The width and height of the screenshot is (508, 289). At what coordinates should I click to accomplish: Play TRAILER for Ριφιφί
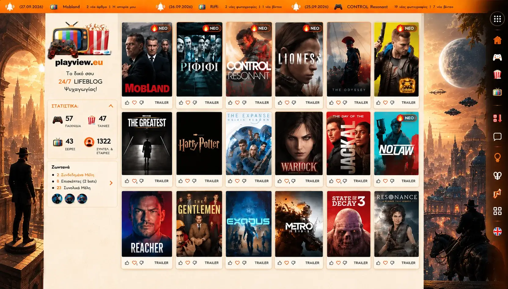click(212, 103)
